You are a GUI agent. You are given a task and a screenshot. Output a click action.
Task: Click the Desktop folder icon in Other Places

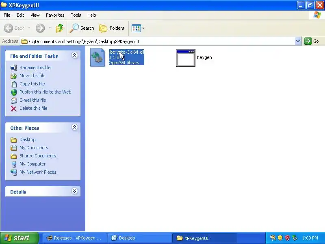[x=14, y=140]
